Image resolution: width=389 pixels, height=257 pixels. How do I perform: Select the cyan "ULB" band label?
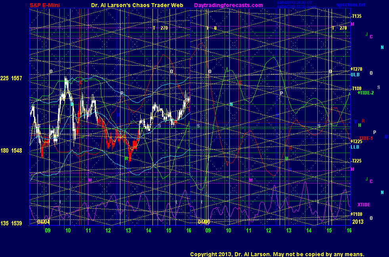click(x=355, y=74)
